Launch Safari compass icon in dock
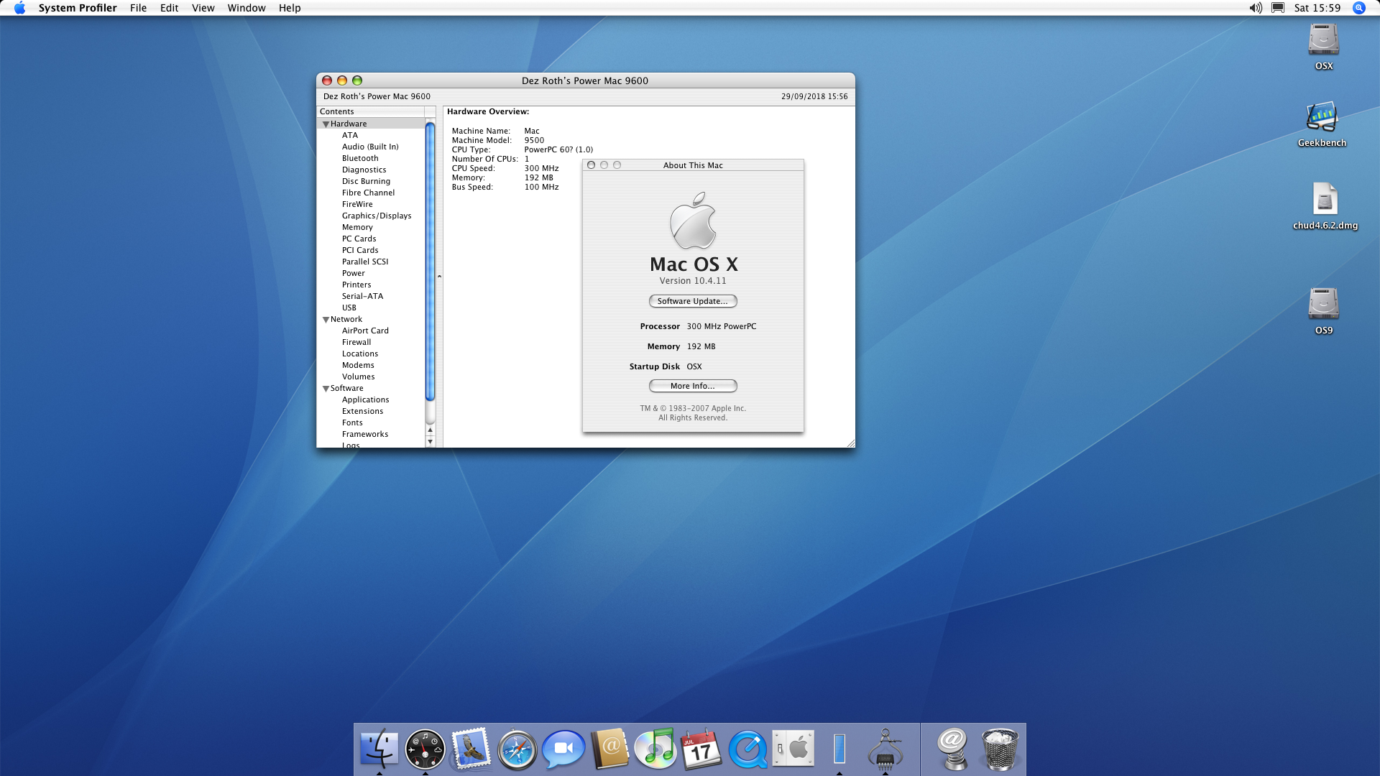This screenshot has height=776, width=1380. point(517,749)
